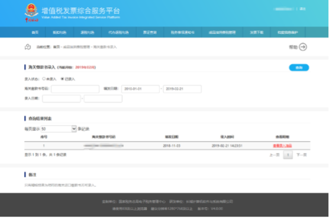The height and width of the screenshot is (218, 329).
Task: Click the 增值税发票综合服务平台 title
Action: (x=81, y=11)
